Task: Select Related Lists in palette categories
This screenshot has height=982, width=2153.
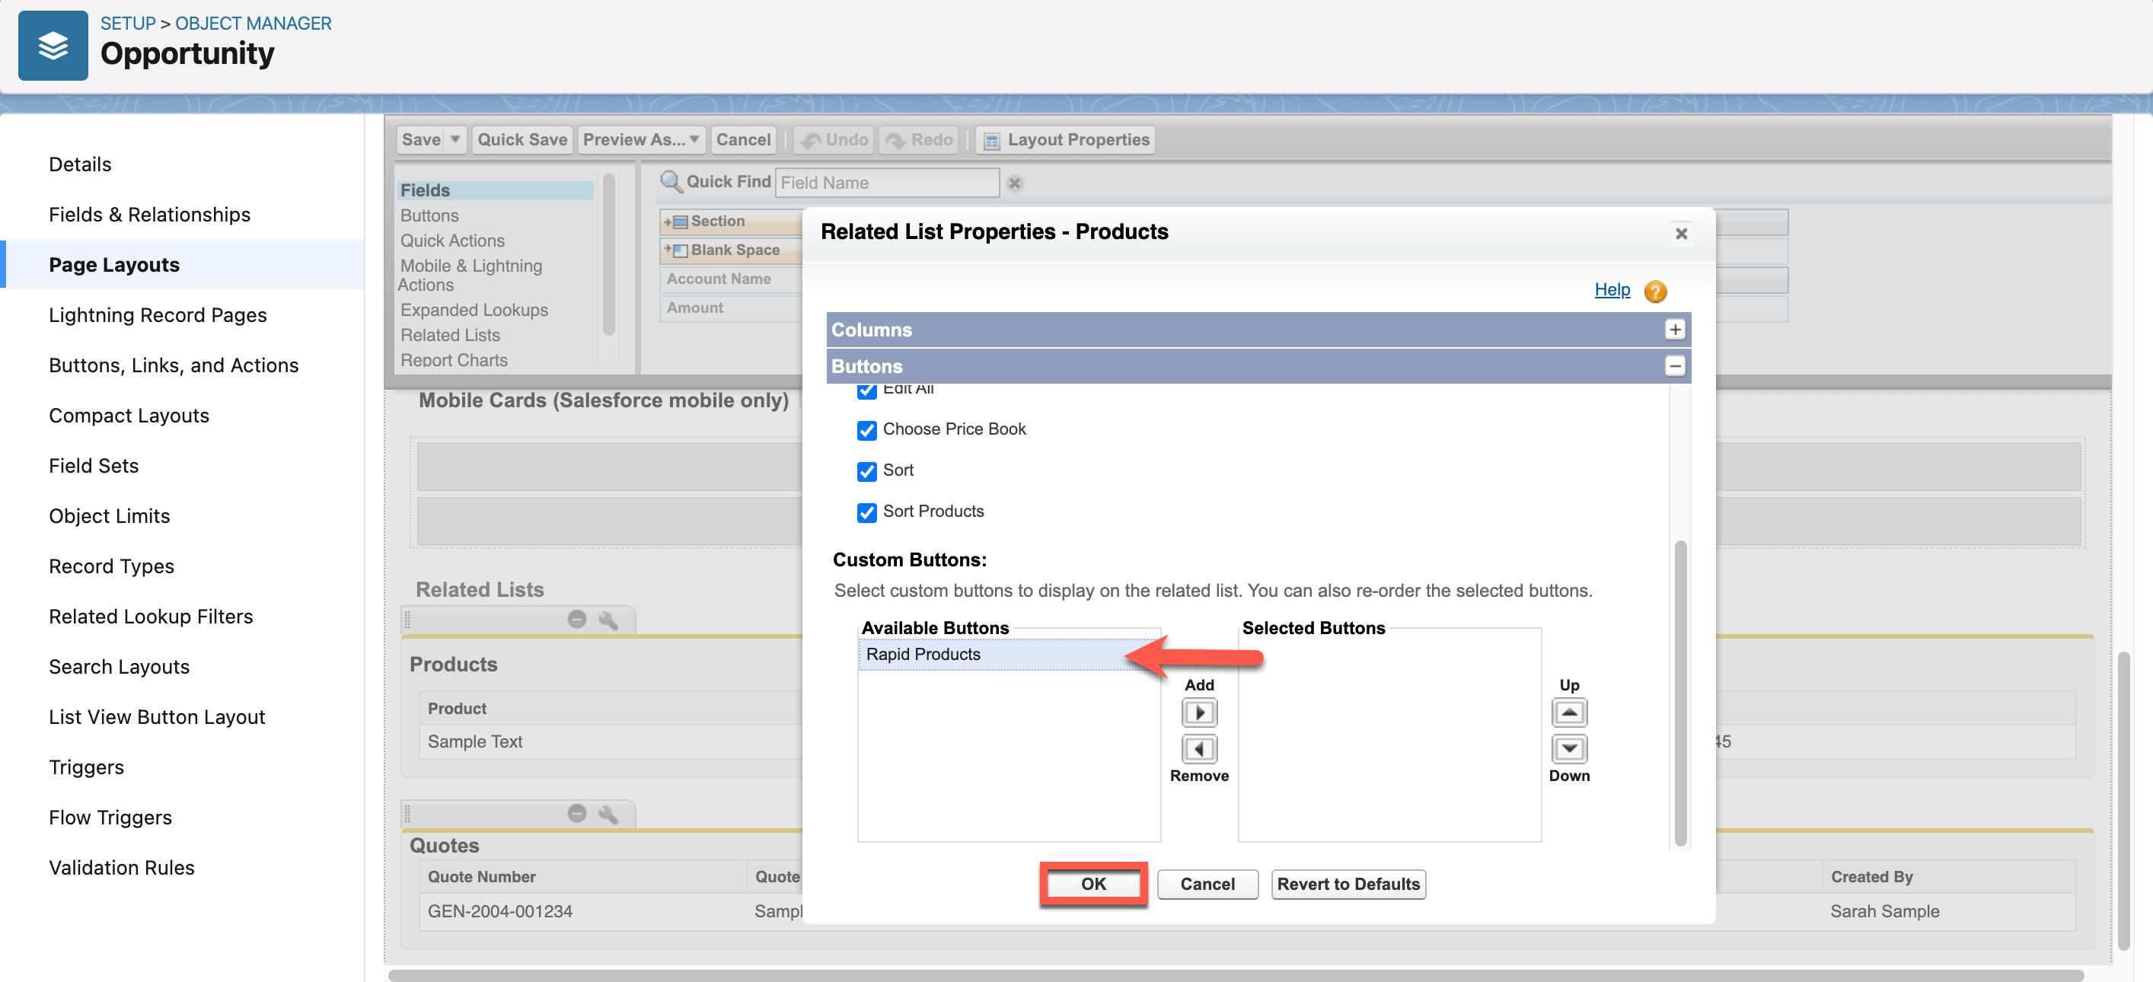Action: [450, 334]
